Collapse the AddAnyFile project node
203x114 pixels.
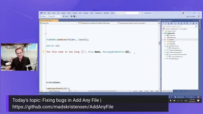tap(163, 33)
